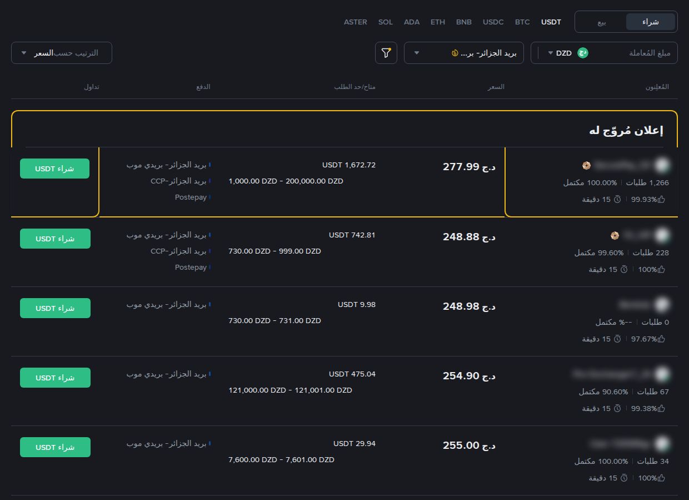Image resolution: width=689 pixels, height=500 pixels.
Task: Click the price 277.99 د.ج
Action: pos(469,167)
